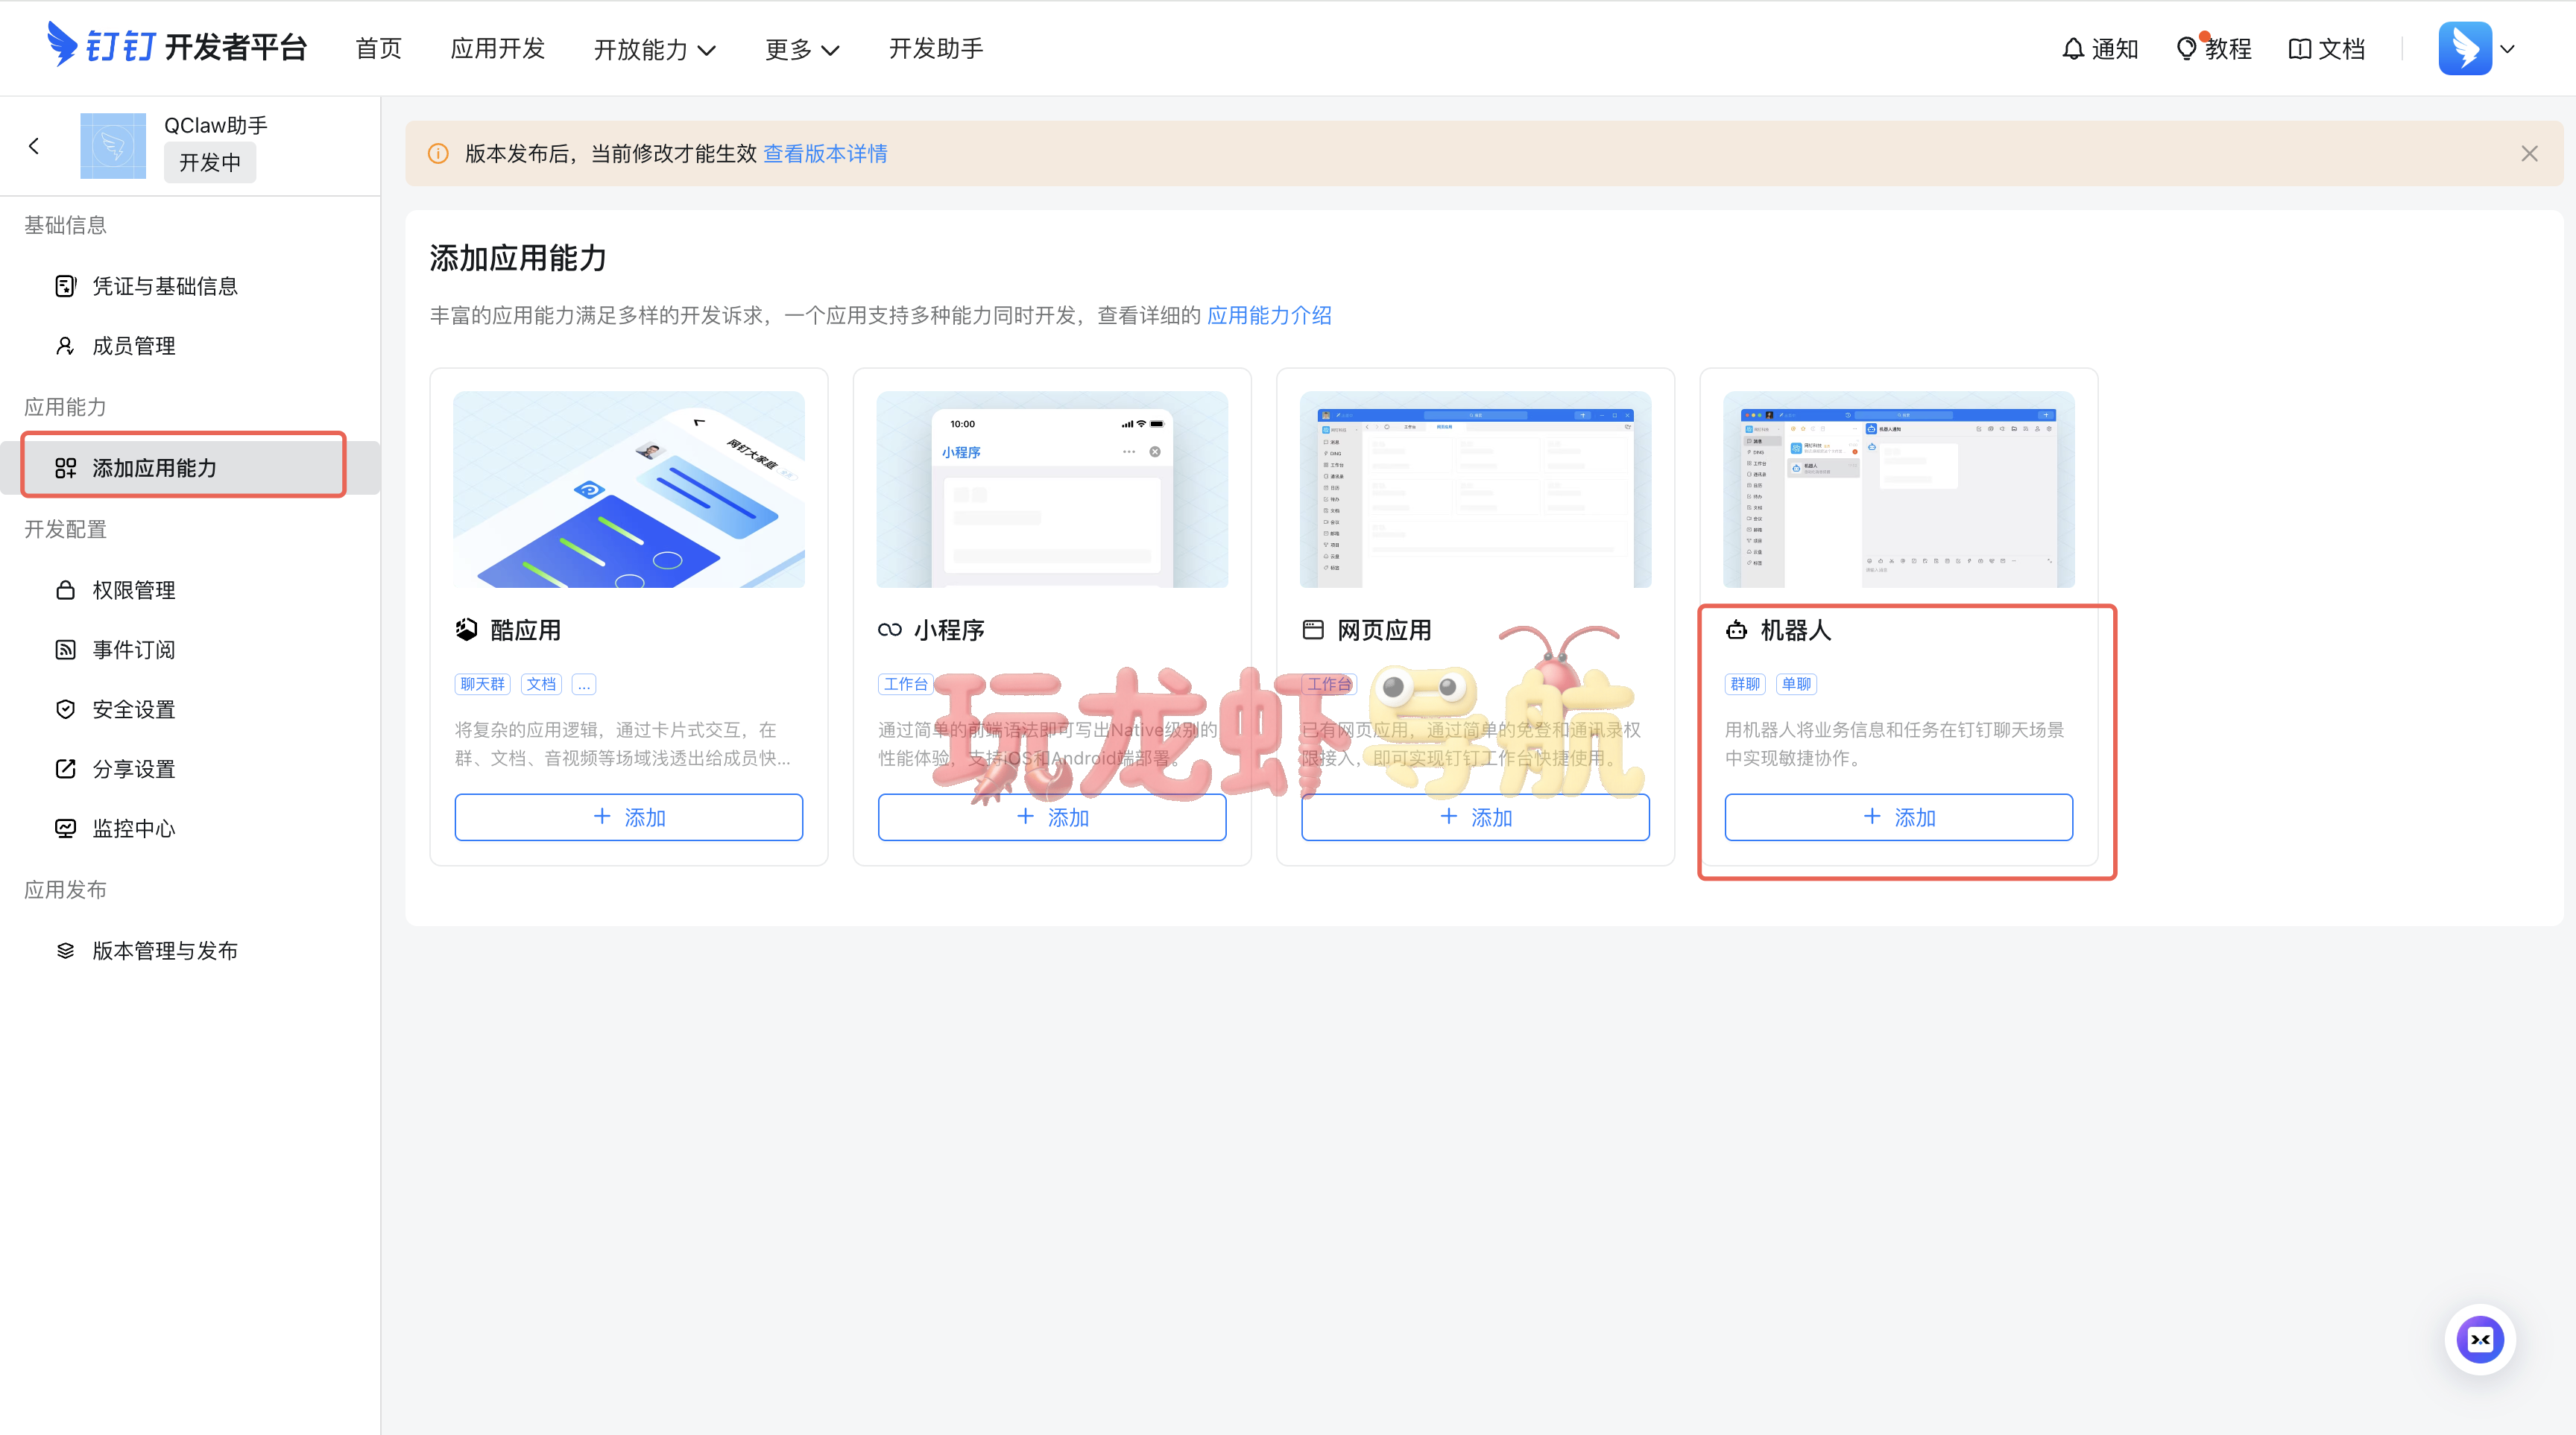Image resolution: width=2576 pixels, height=1435 pixels.
Task: Click the 聊天群 tag on 酷应用
Action: 482,683
